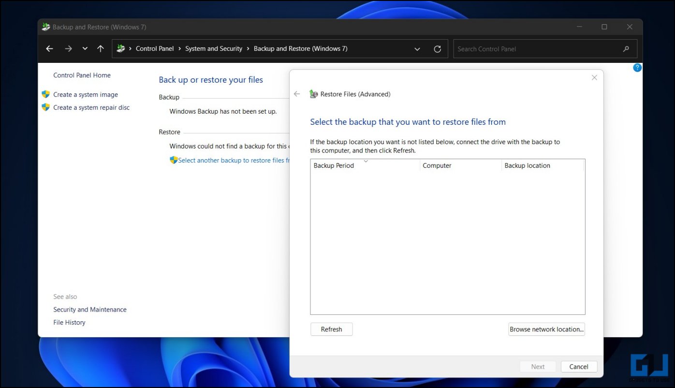Sort by Computer column header
The width and height of the screenshot is (675, 388).
[x=461, y=165]
